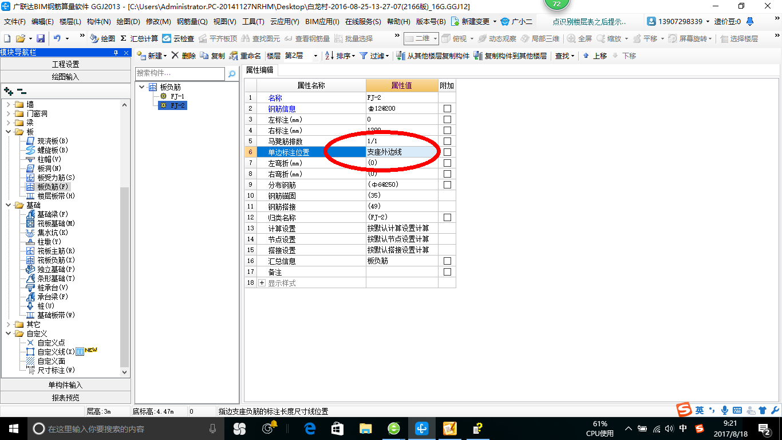Expand the 门窗洞 folder
This screenshot has width=782, height=440.
point(8,113)
